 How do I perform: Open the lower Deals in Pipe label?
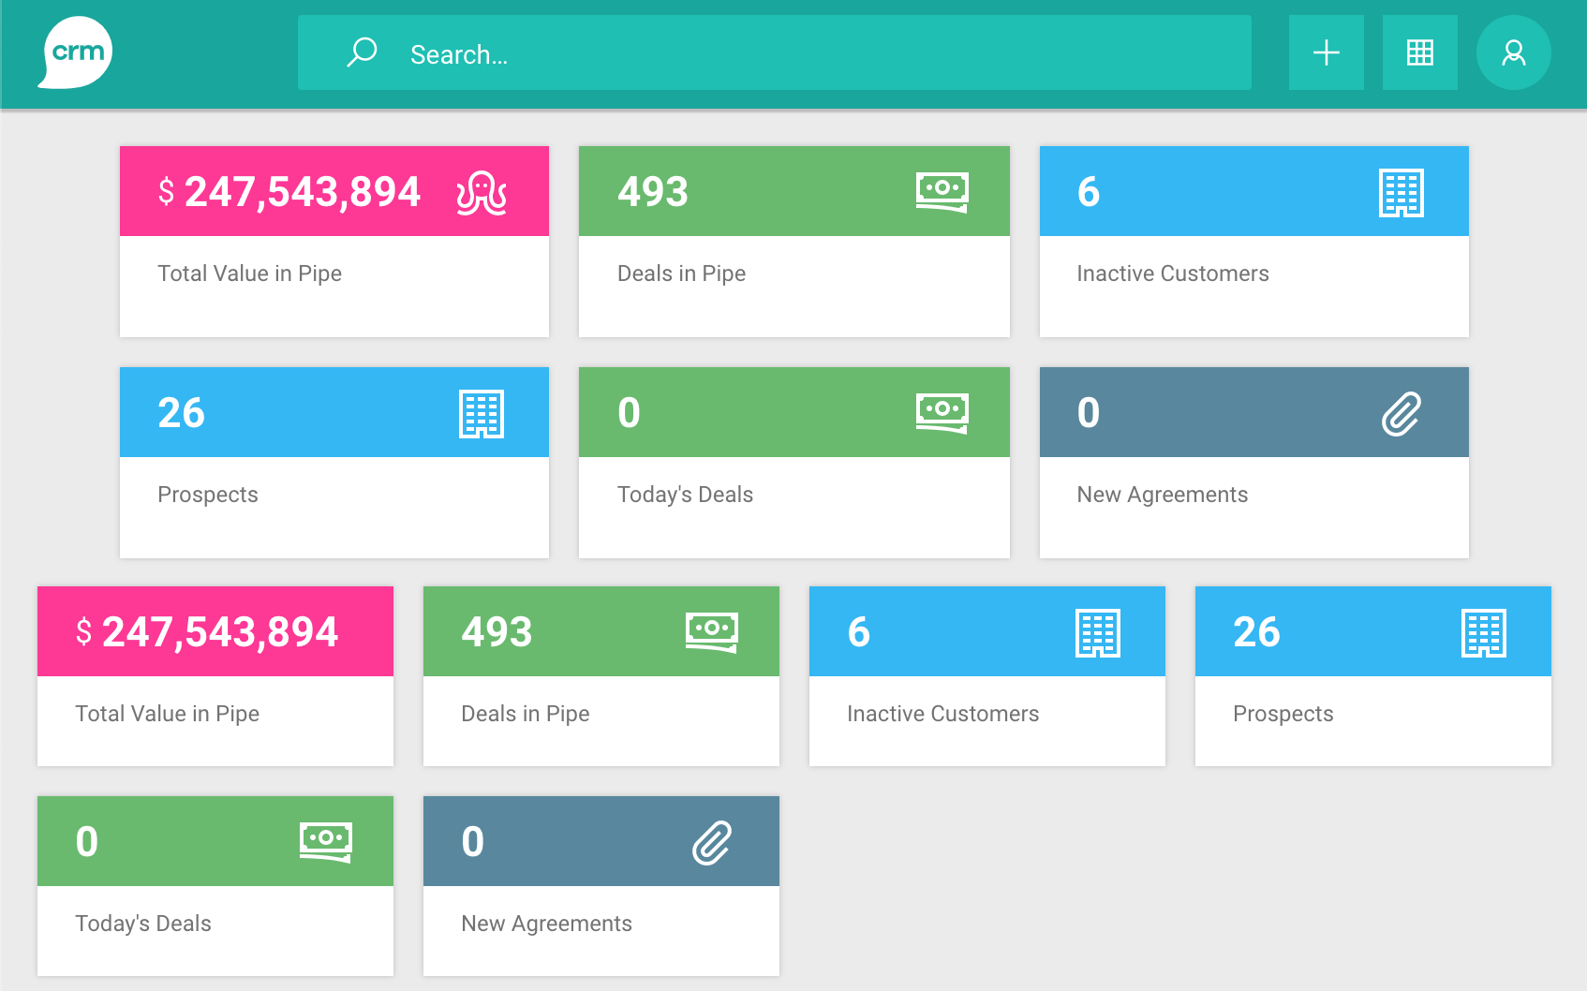point(525,714)
